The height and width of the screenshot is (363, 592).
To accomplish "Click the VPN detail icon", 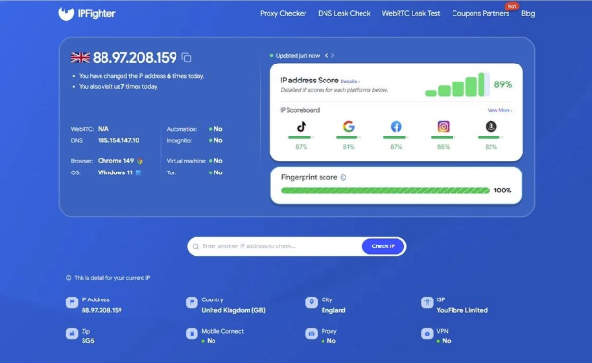I will click(x=427, y=334).
